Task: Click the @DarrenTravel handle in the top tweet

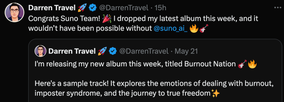Action: tap(124, 8)
